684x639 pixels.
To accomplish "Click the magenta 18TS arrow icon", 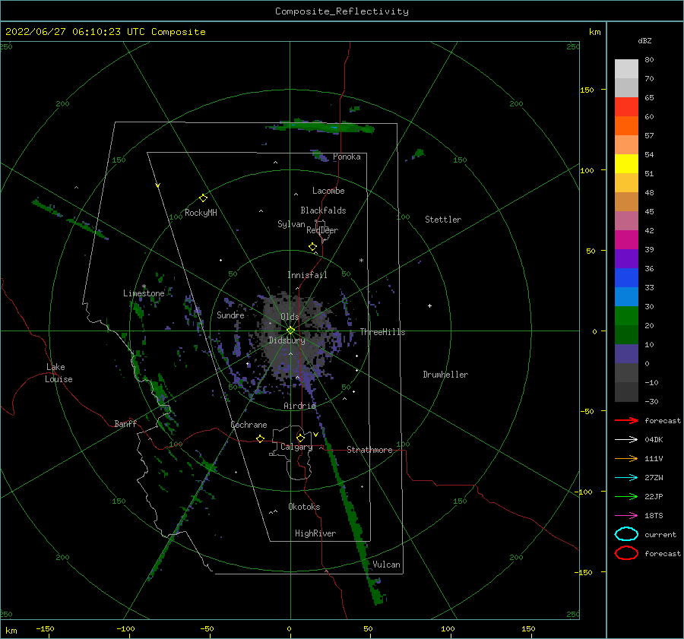I will coord(626,516).
